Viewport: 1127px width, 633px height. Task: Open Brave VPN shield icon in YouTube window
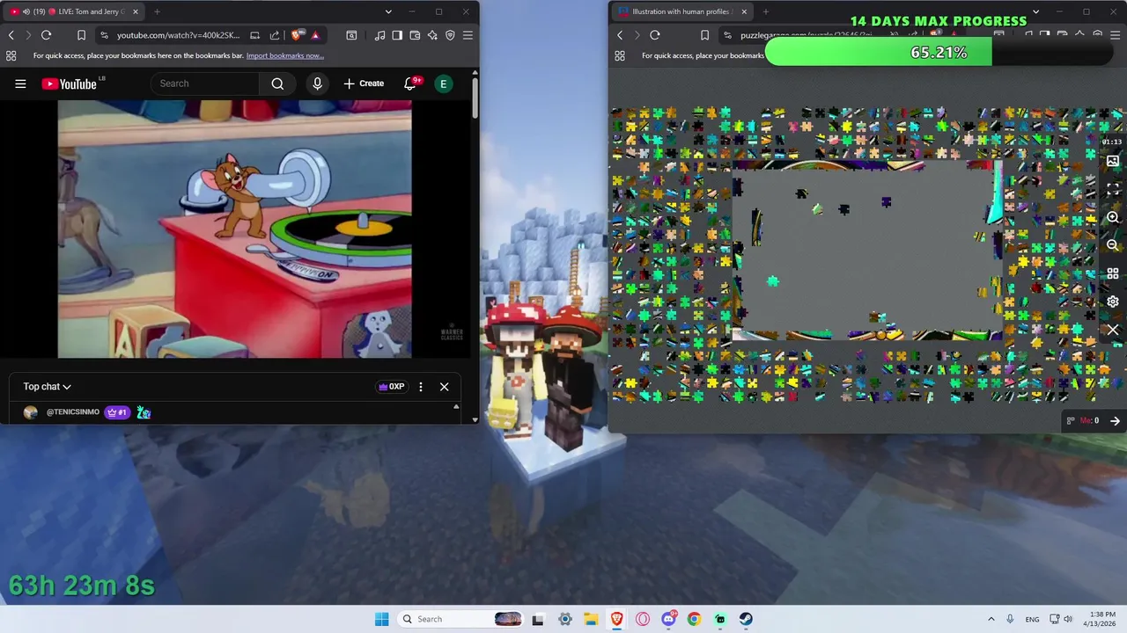[x=450, y=35]
